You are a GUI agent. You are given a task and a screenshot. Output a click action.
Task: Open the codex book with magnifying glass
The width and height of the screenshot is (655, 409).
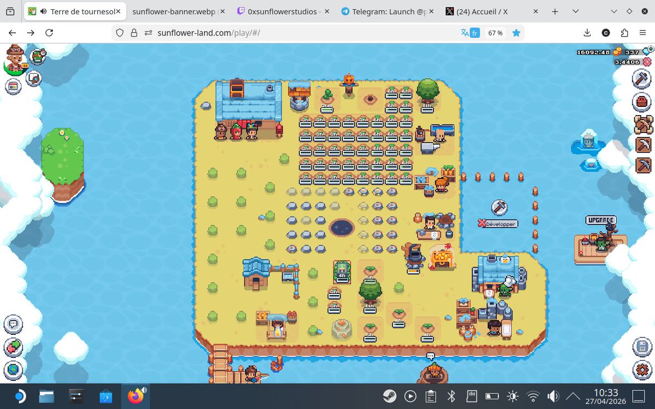pyautogui.click(x=34, y=79)
